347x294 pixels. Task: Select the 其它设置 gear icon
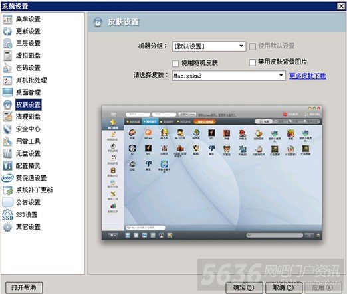(7, 227)
